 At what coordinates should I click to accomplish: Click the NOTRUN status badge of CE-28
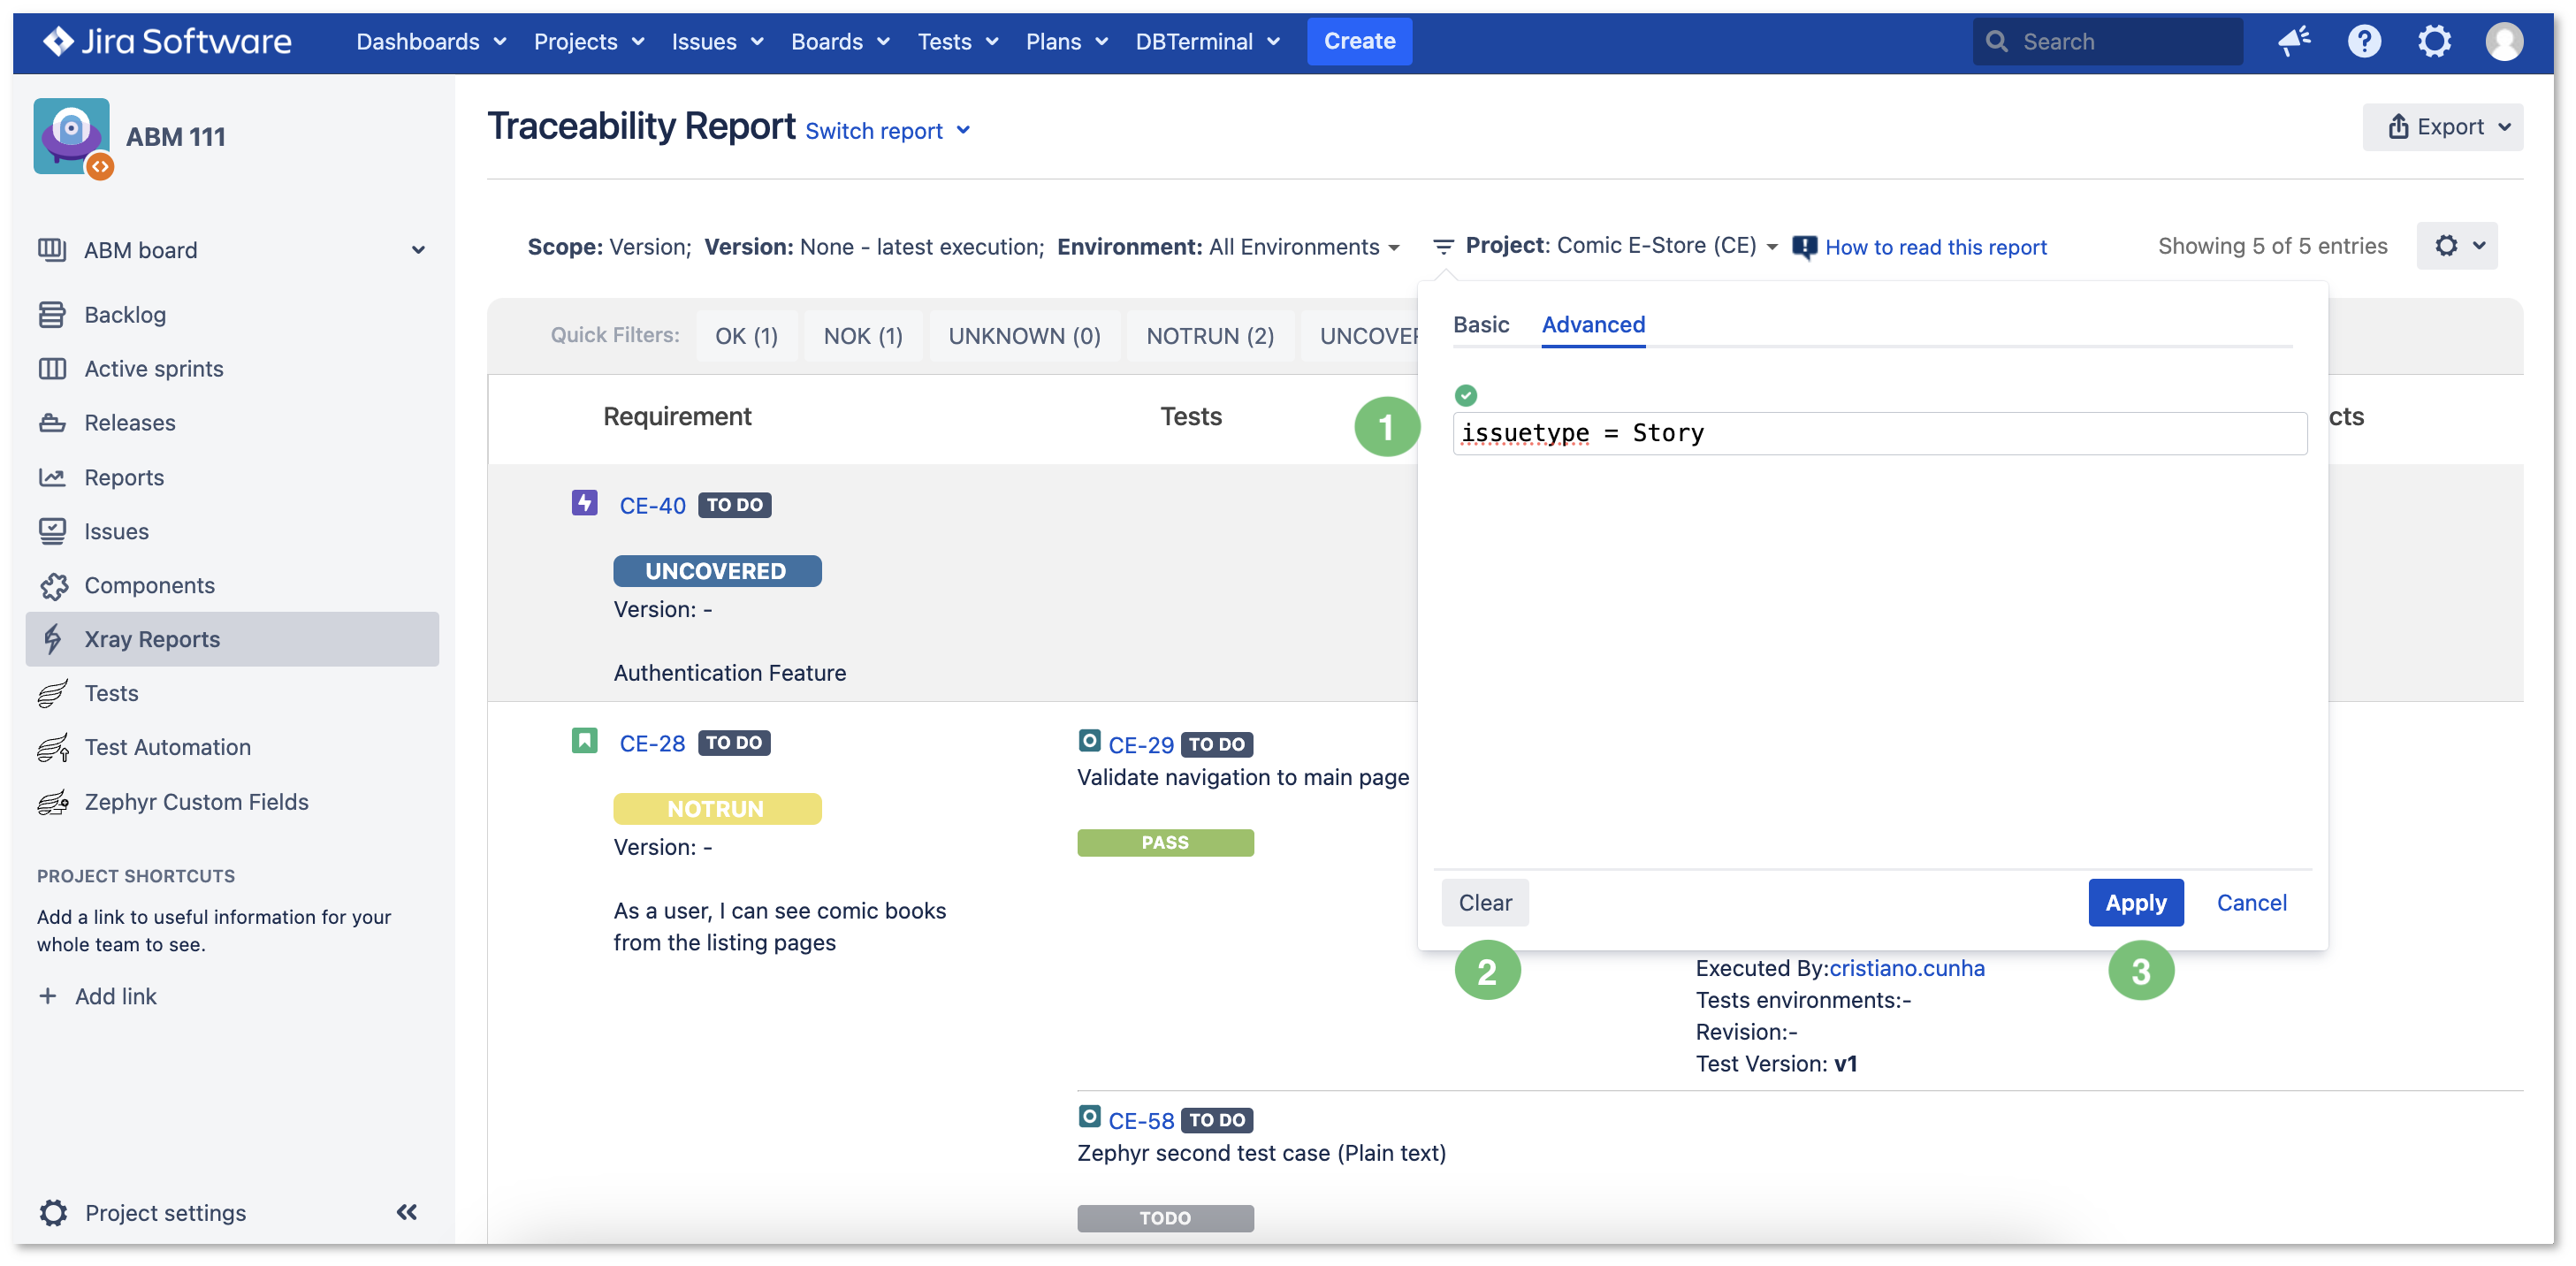(x=716, y=808)
